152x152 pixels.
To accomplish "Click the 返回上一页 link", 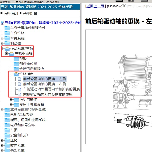I will click(x=96, y=6).
